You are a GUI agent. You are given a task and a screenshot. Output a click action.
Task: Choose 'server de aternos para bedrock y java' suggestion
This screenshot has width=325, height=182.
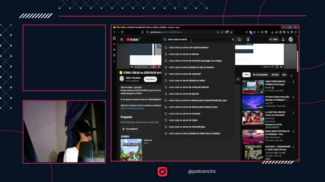click(x=198, y=107)
